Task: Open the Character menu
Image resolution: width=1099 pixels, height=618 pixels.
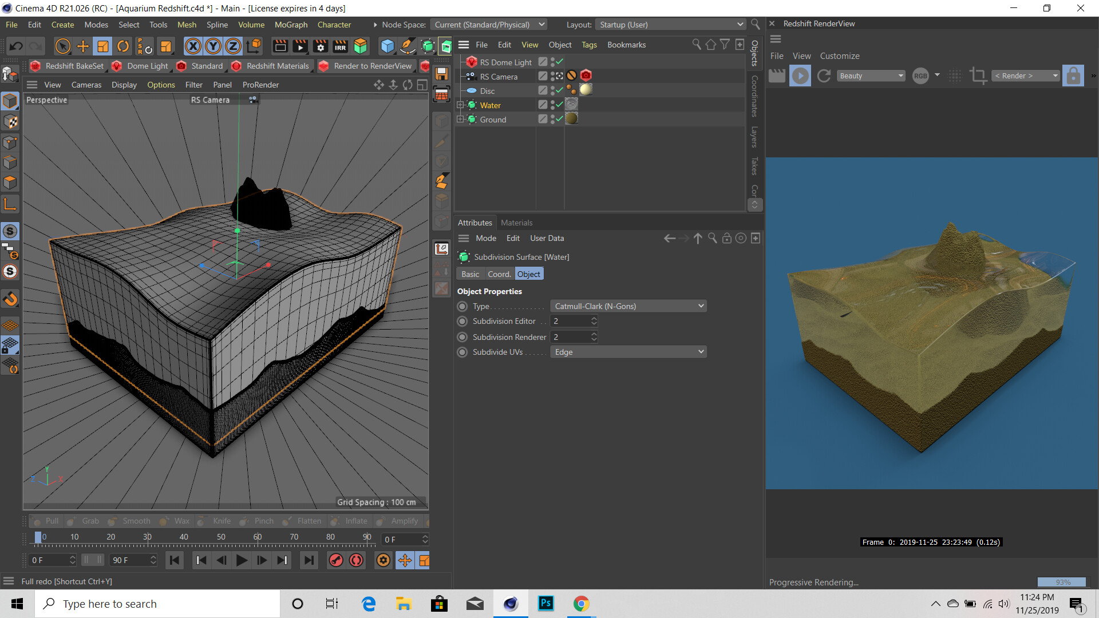Action: [334, 25]
